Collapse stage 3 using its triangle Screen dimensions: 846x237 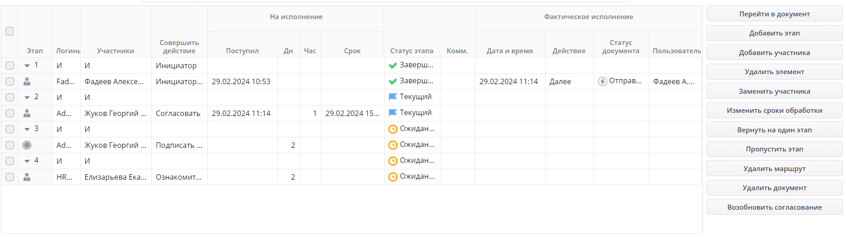tap(27, 129)
